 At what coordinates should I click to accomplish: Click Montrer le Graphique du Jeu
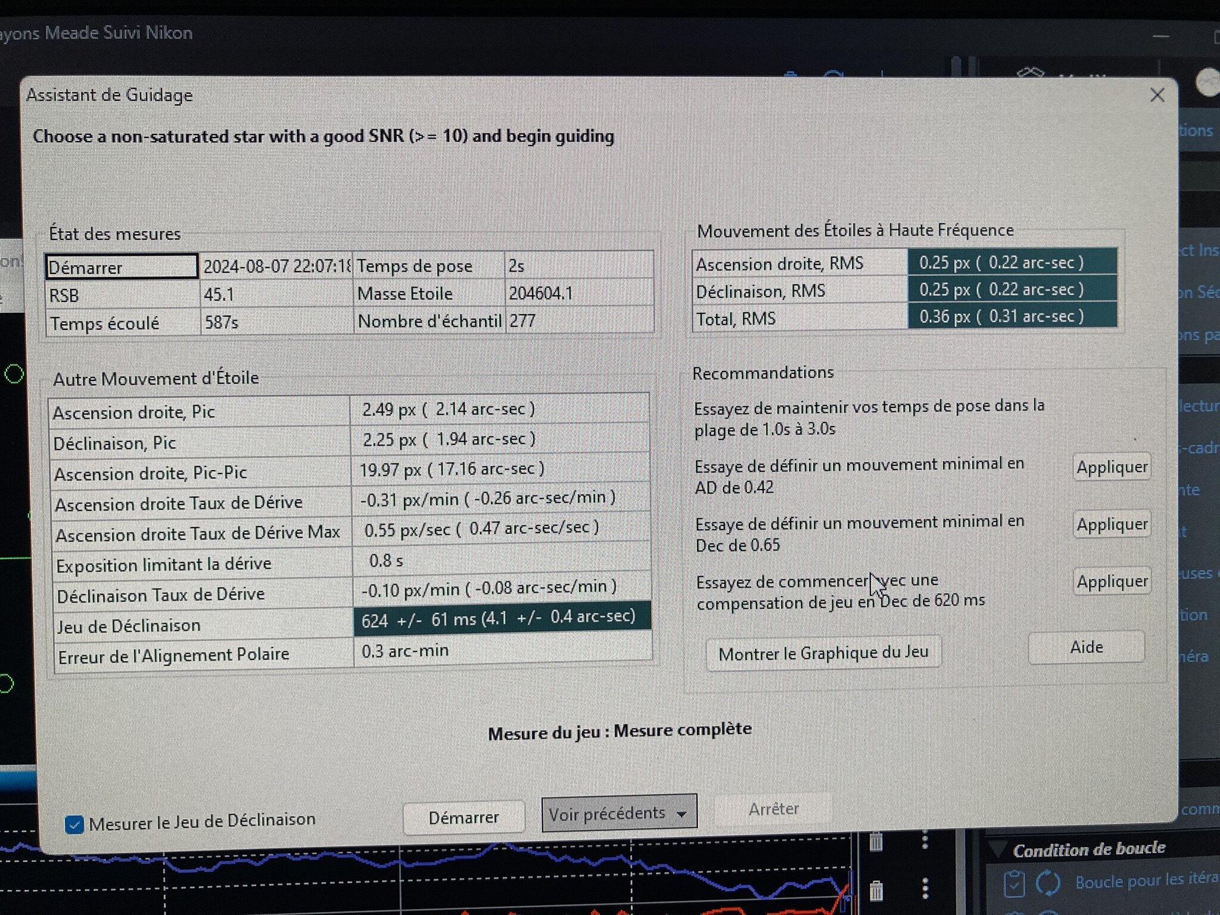coord(823,653)
